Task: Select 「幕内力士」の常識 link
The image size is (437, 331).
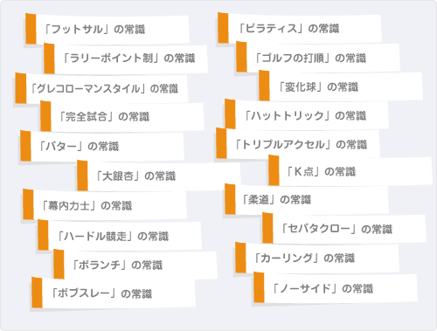Action: [x=87, y=206]
